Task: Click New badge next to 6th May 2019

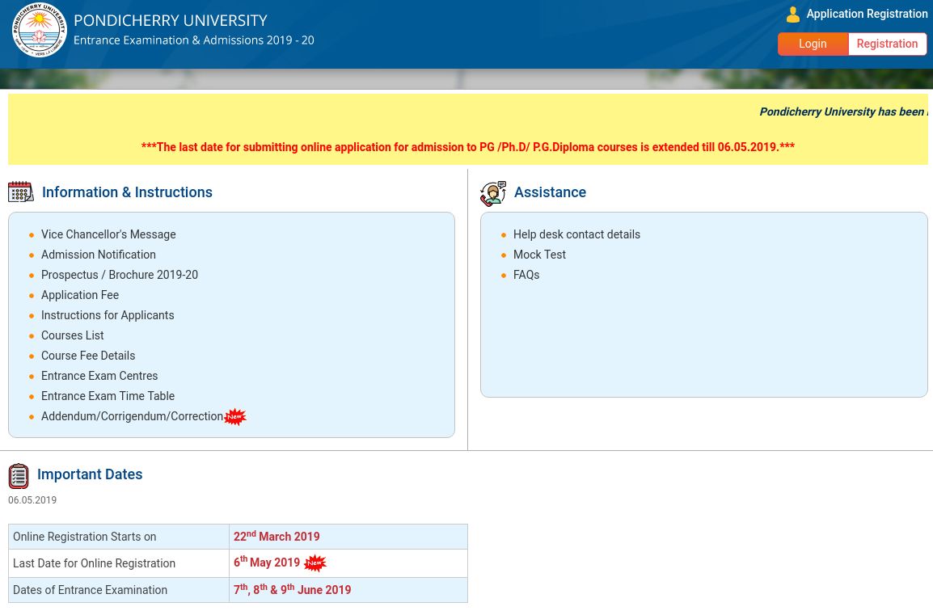Action: click(x=315, y=563)
